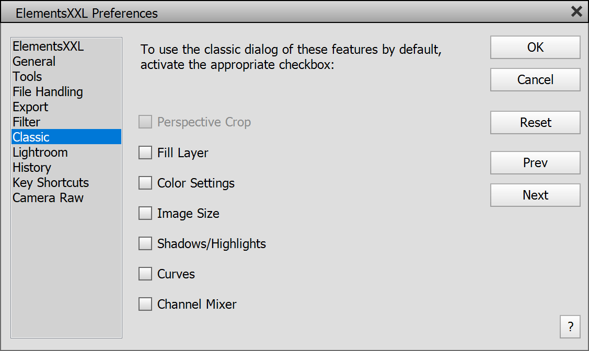Tick the Curves checkbox

pos(145,274)
